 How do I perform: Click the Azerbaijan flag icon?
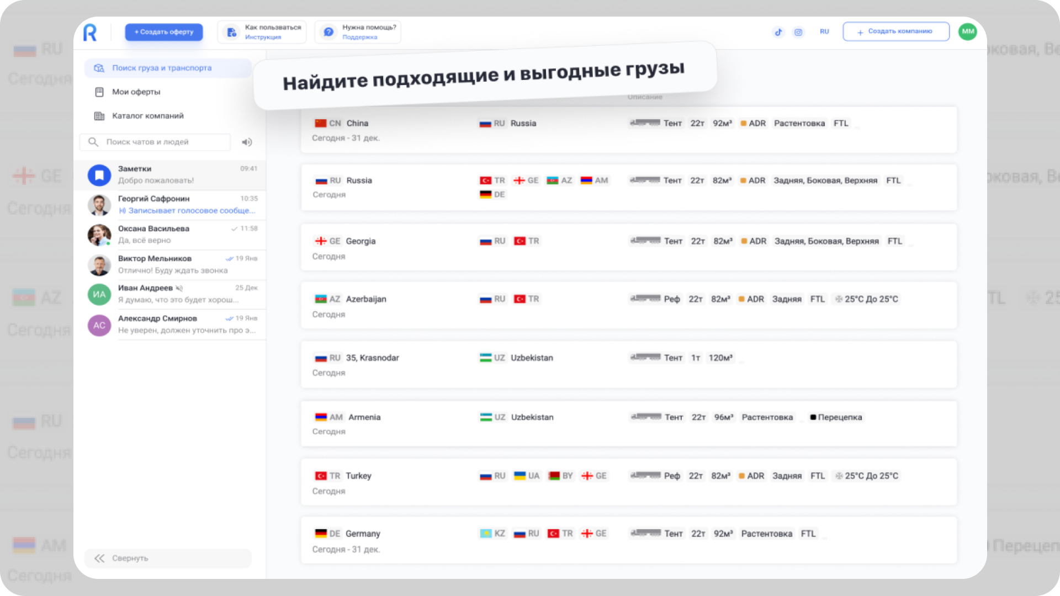[321, 299]
